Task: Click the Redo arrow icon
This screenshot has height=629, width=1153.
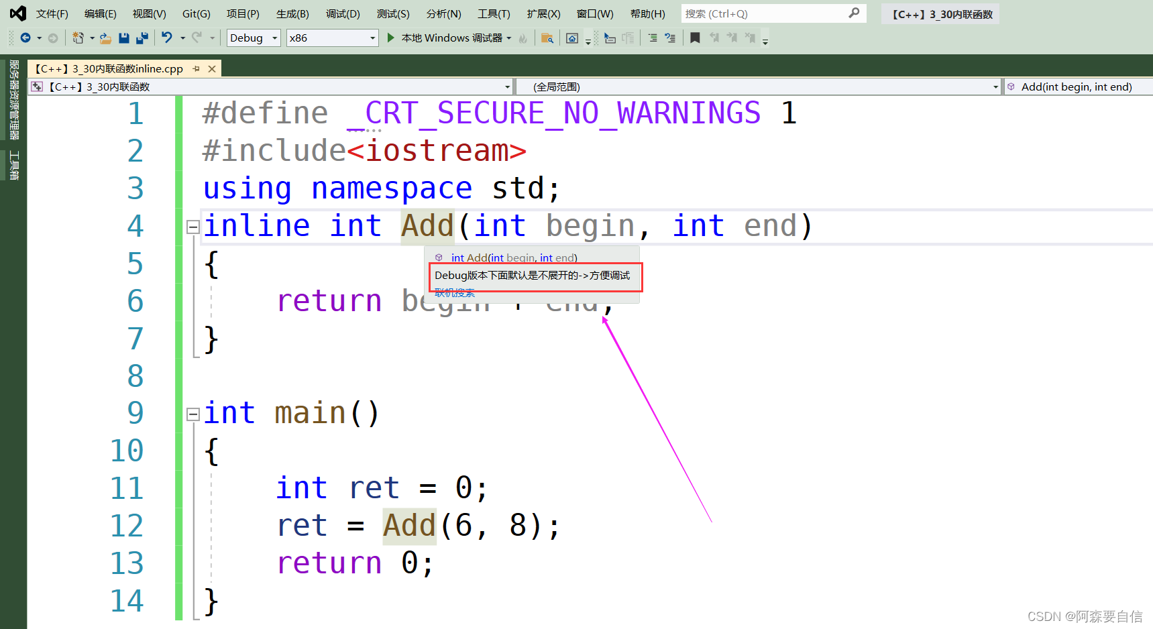Action: [197, 38]
